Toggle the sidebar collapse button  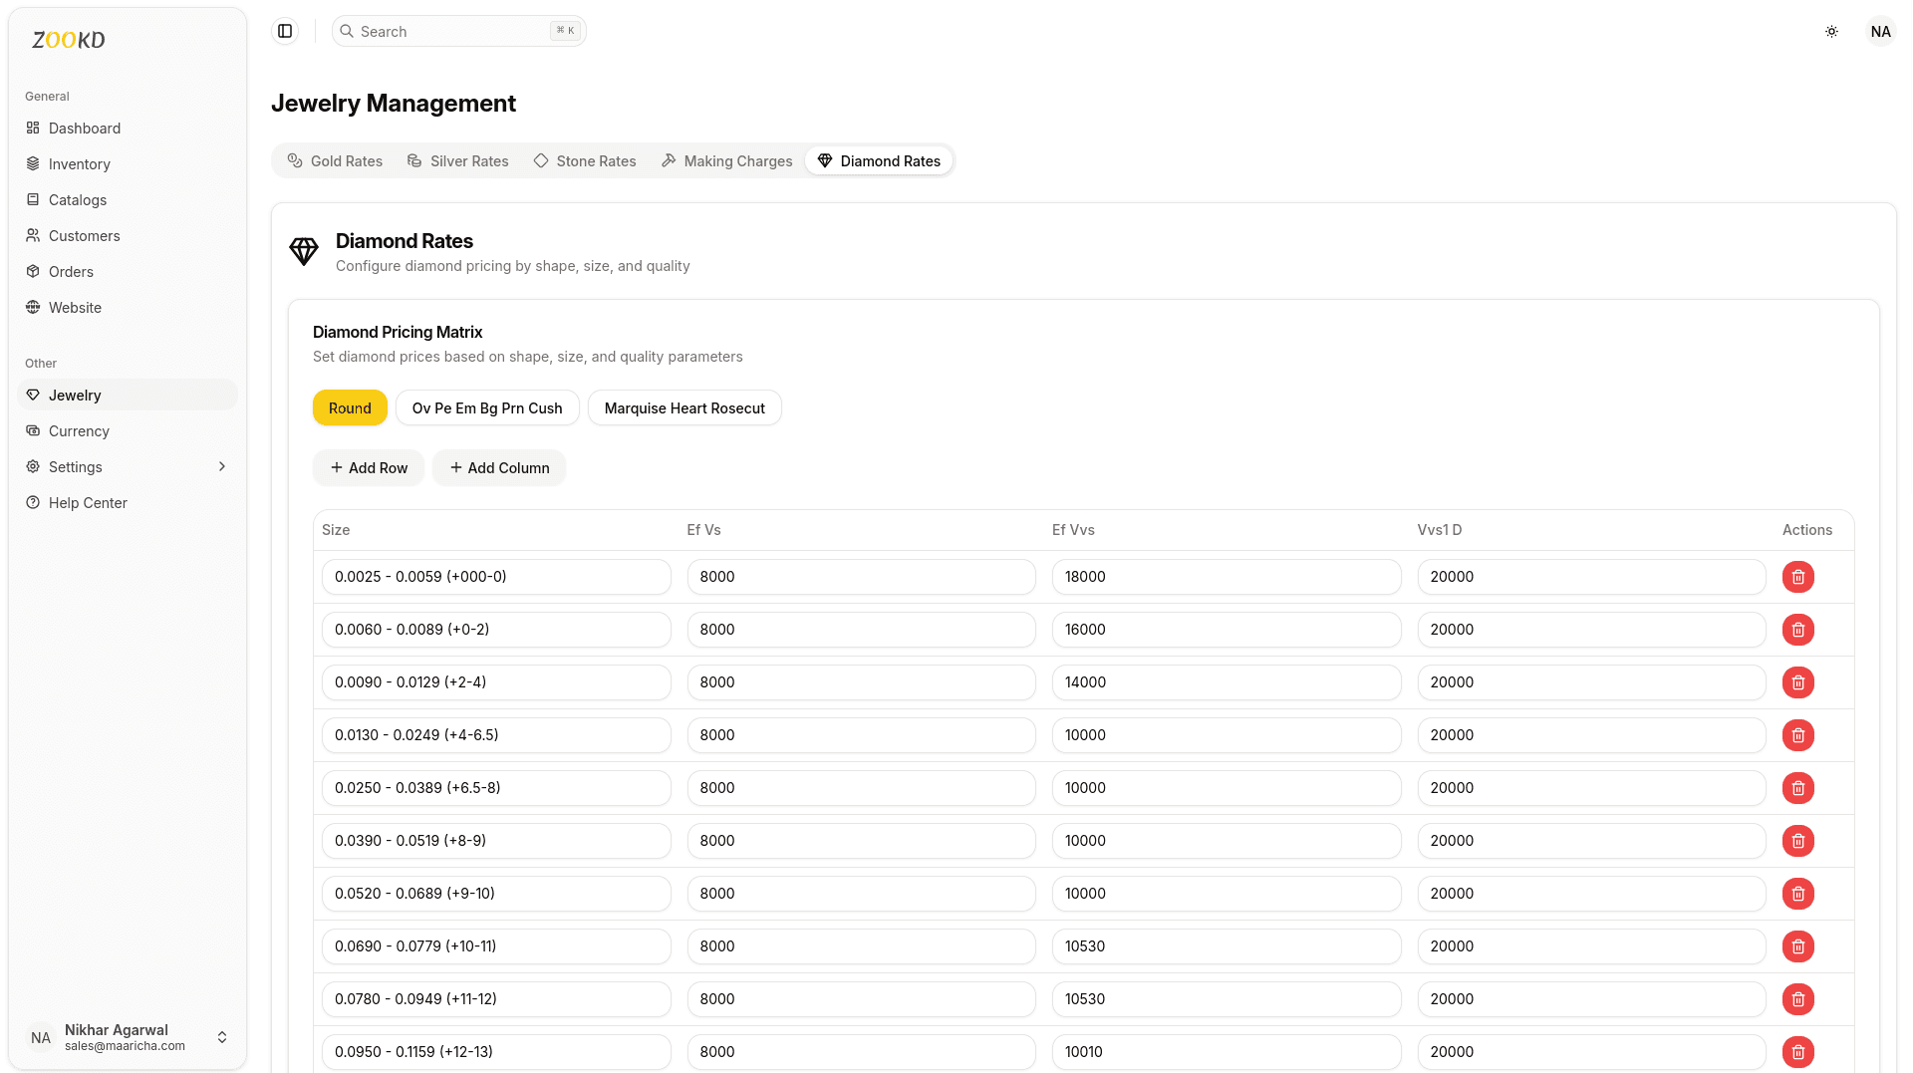(285, 31)
